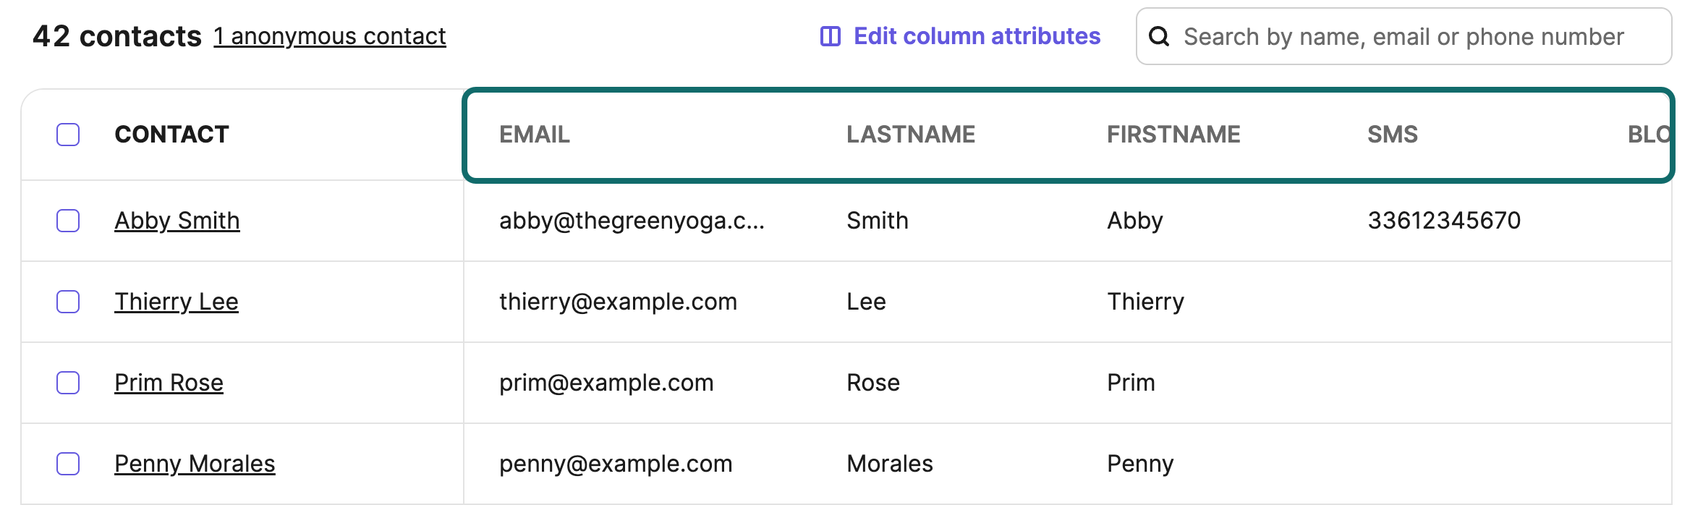Screen dimensions: 1690x505
Task: Open Abby Smith's contact page
Action: pos(177,221)
